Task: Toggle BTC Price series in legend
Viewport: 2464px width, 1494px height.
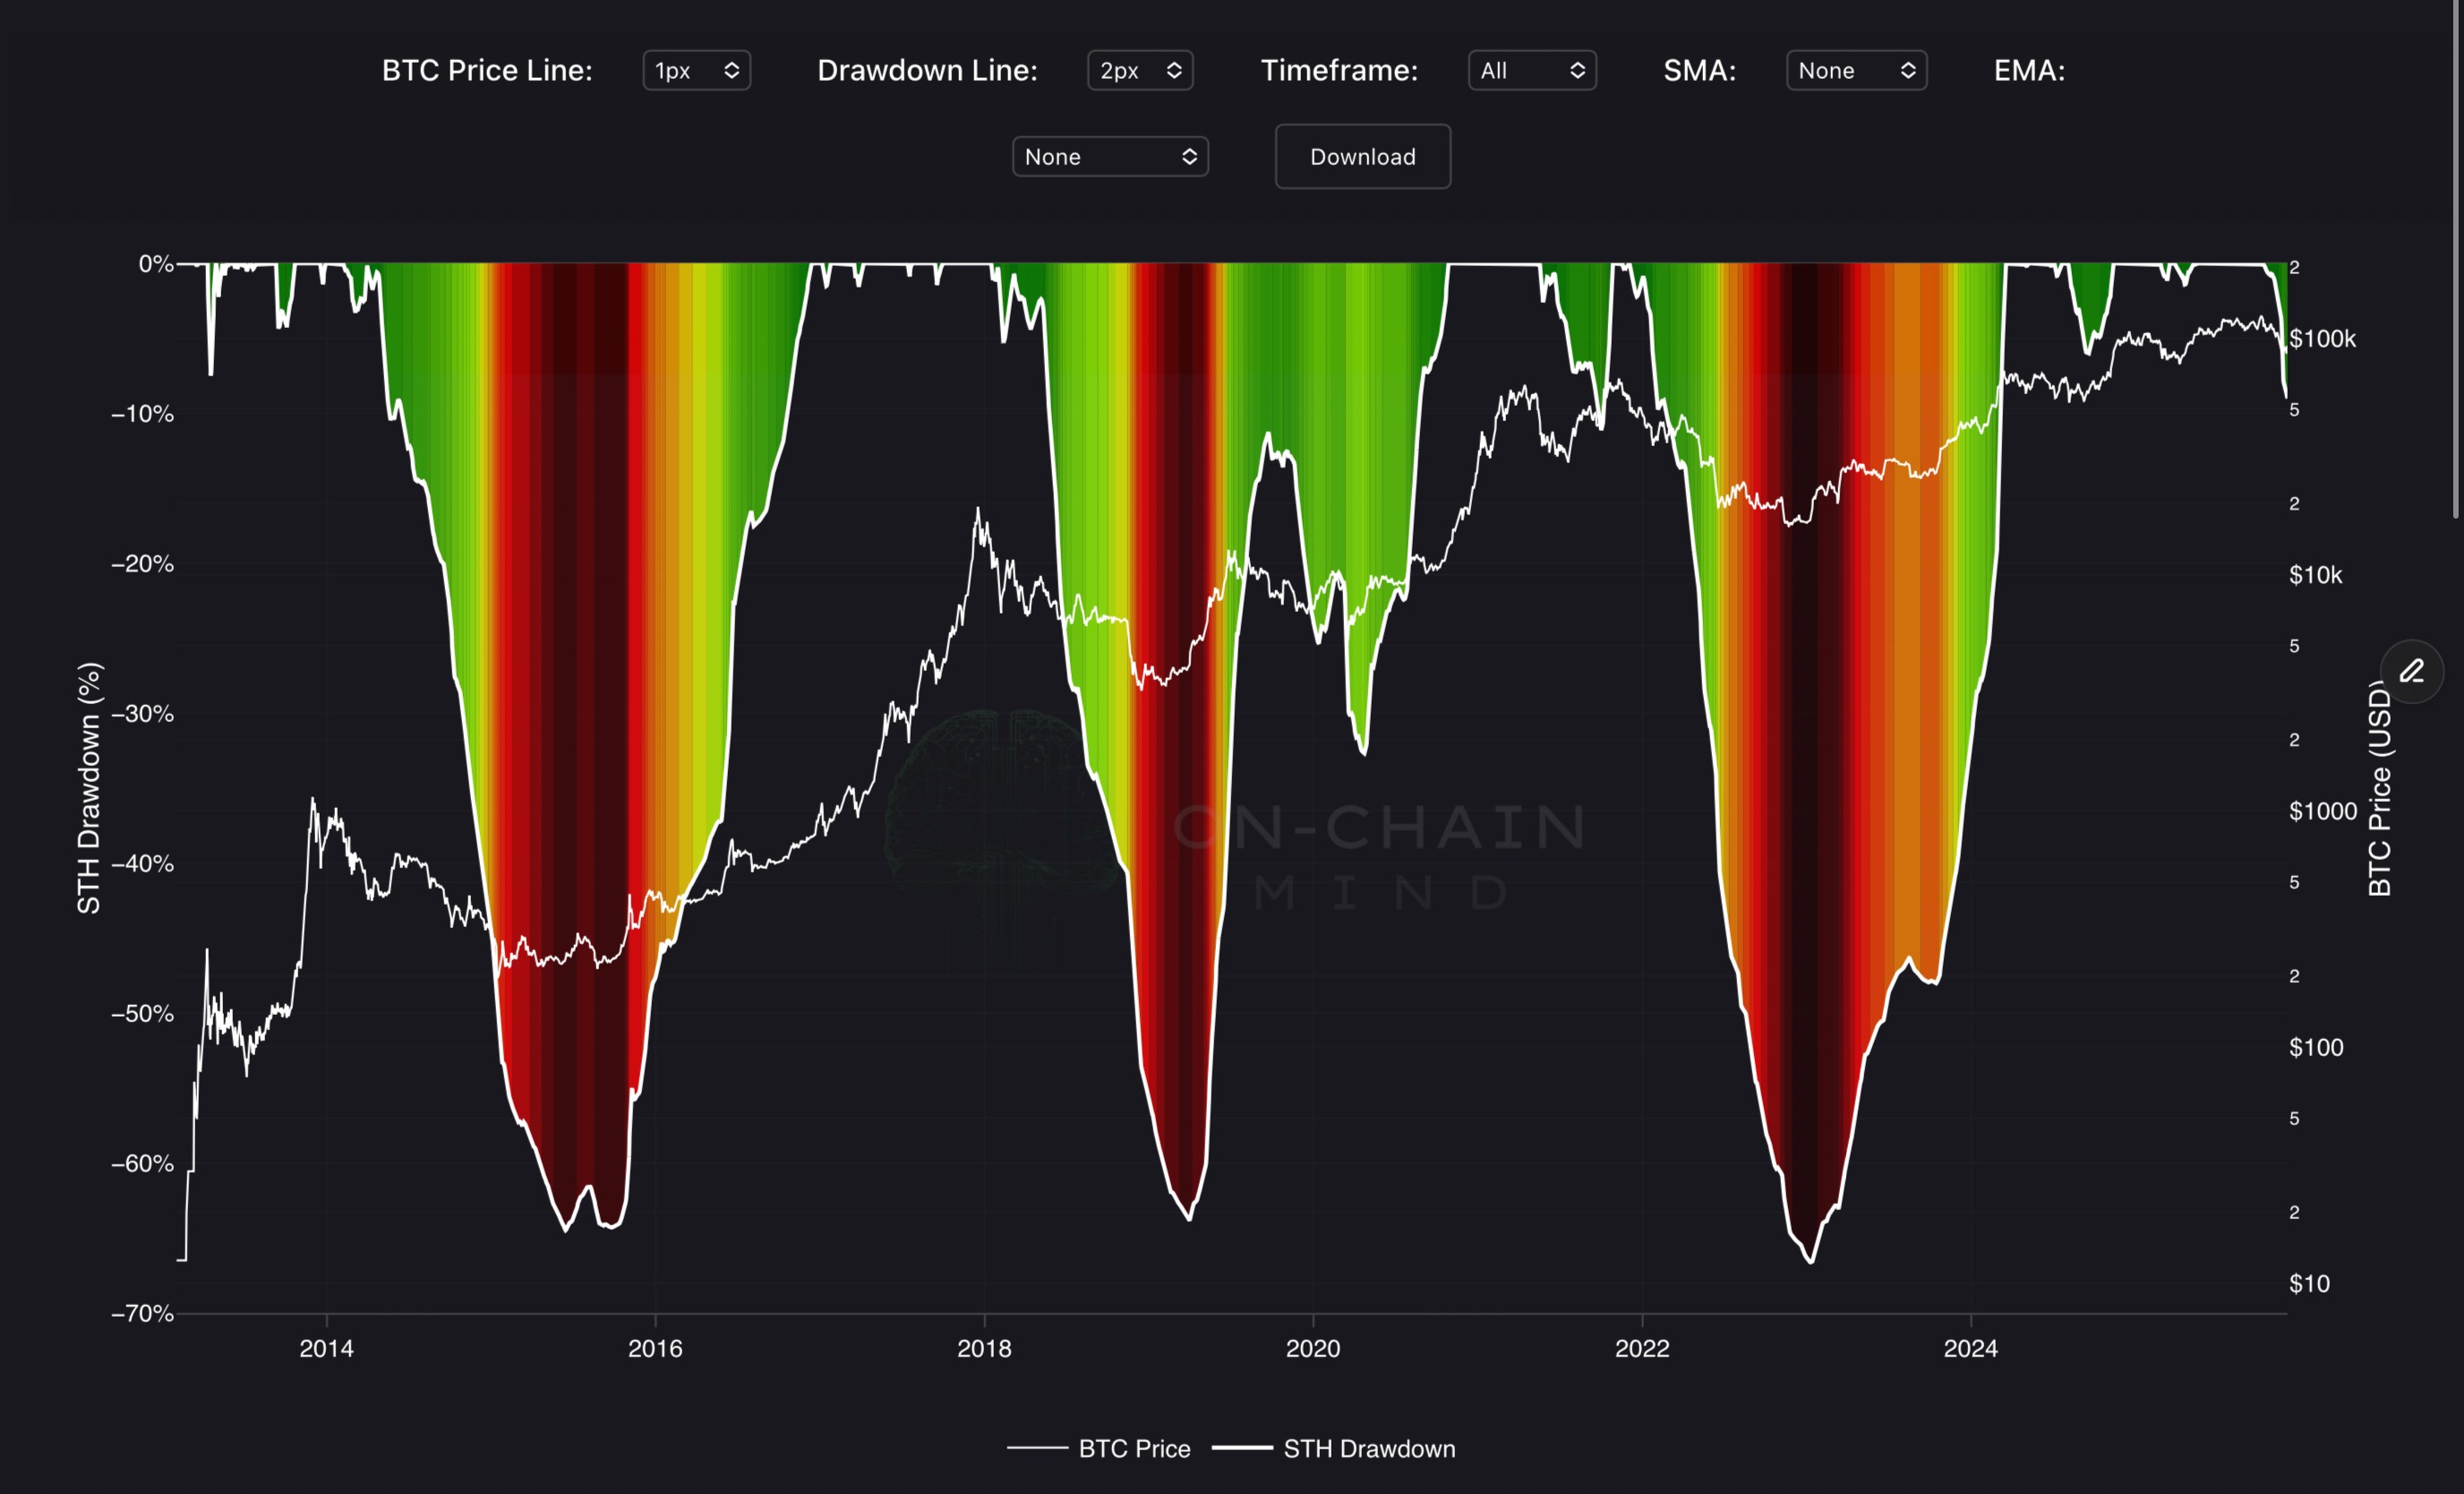Action: (1134, 1449)
